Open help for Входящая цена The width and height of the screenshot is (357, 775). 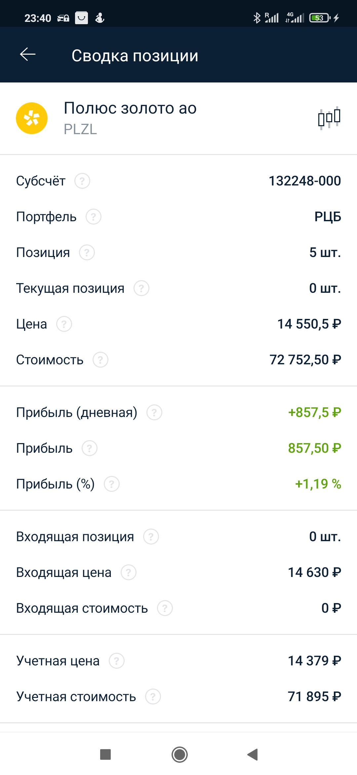[x=129, y=573]
